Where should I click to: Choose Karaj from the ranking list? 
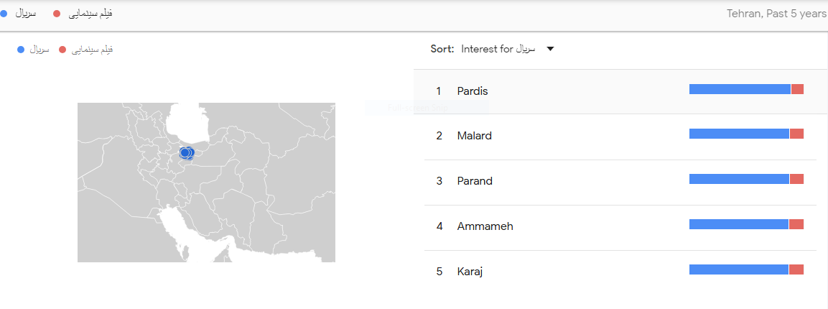click(x=469, y=272)
